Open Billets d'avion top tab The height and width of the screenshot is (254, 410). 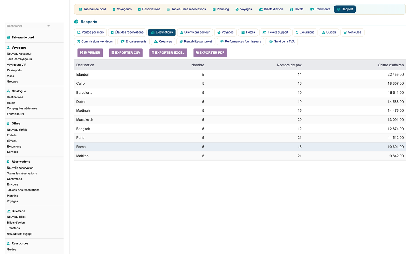[x=271, y=9]
